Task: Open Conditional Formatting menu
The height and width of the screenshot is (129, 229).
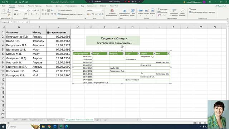Action: click(x=112, y=13)
